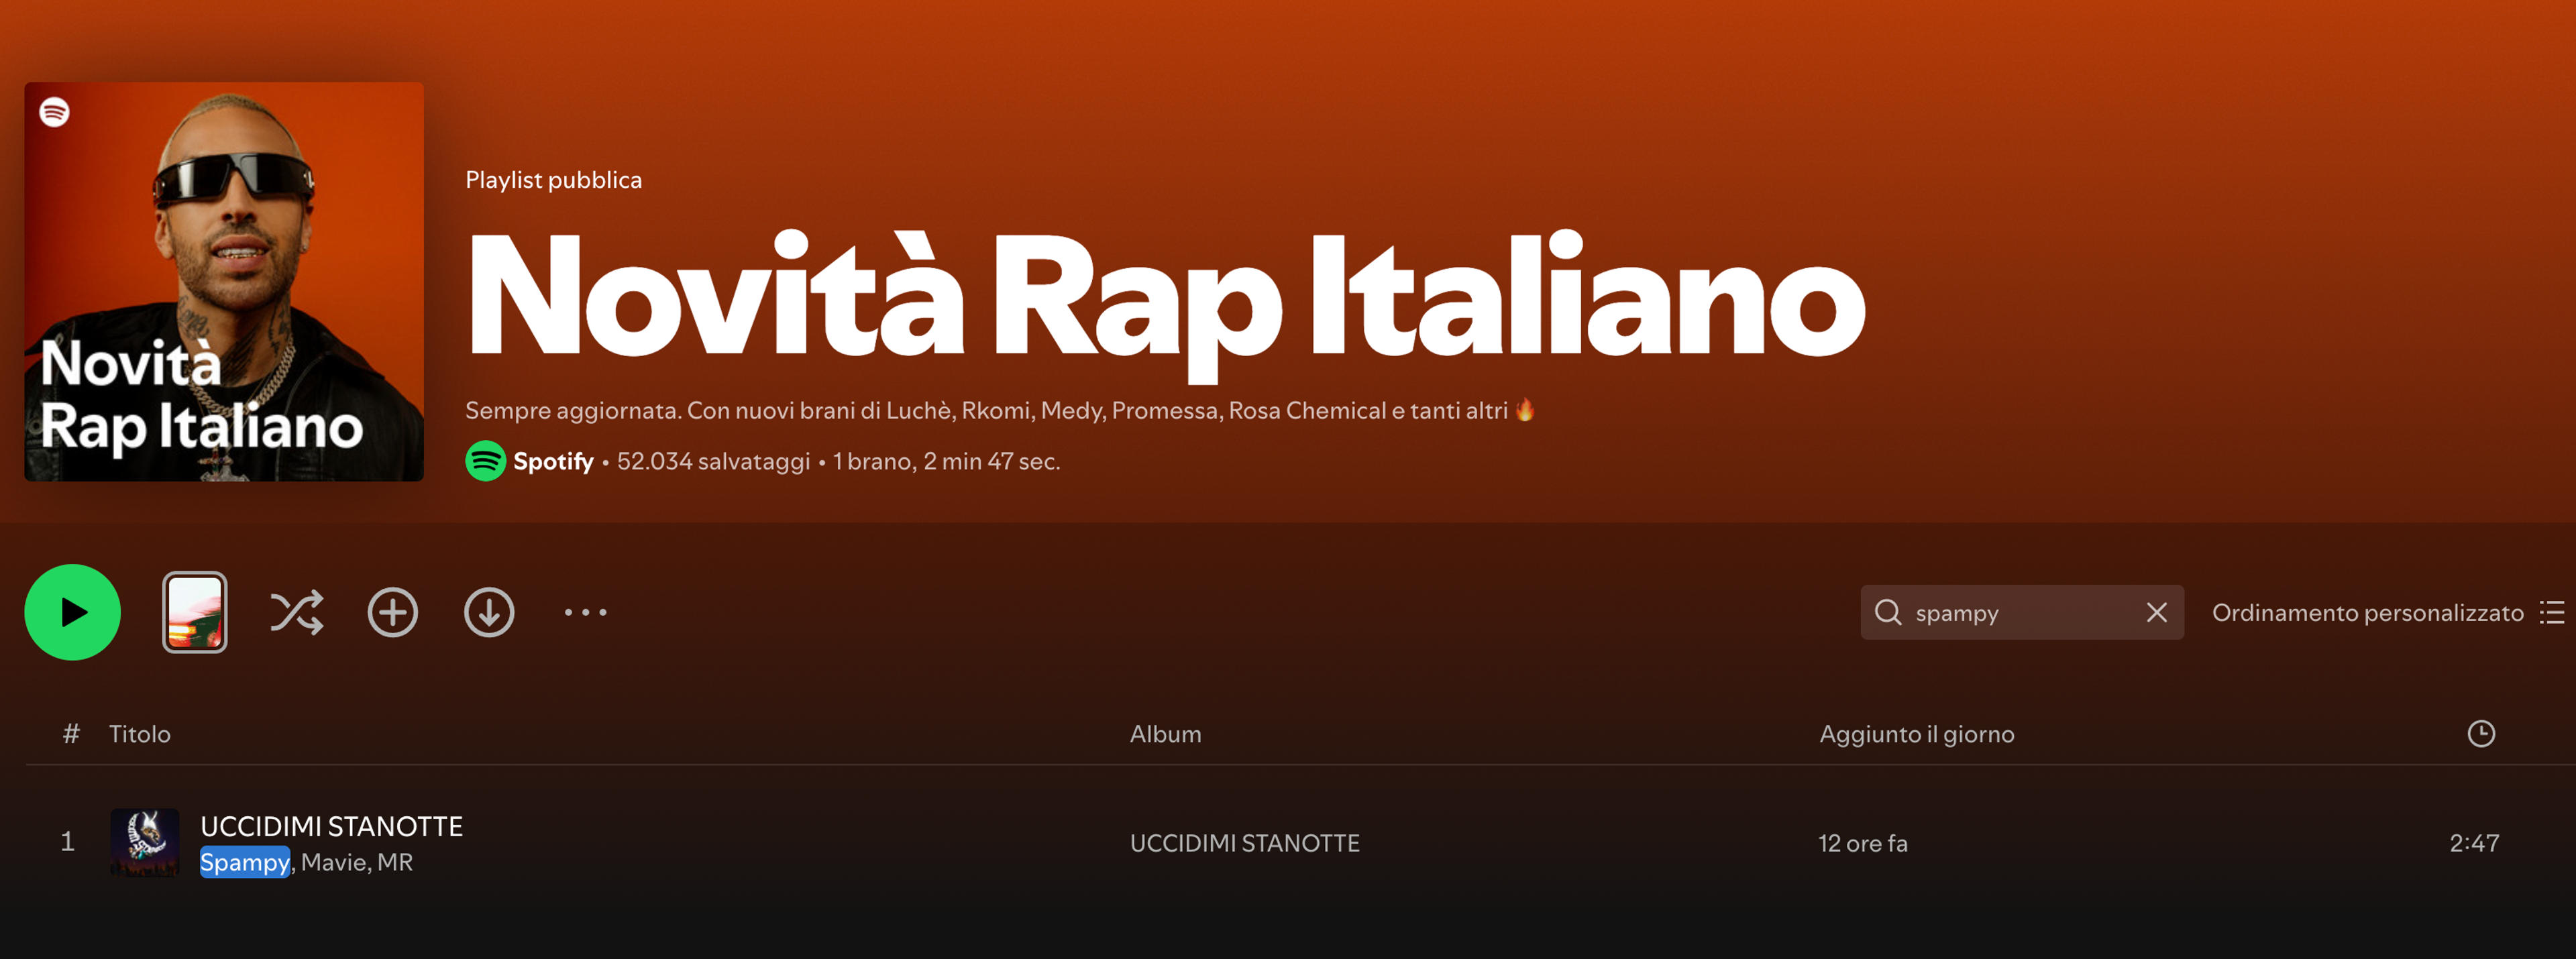Click the 2:47 track duration
This screenshot has width=2576, height=959.
pyautogui.click(x=2474, y=843)
